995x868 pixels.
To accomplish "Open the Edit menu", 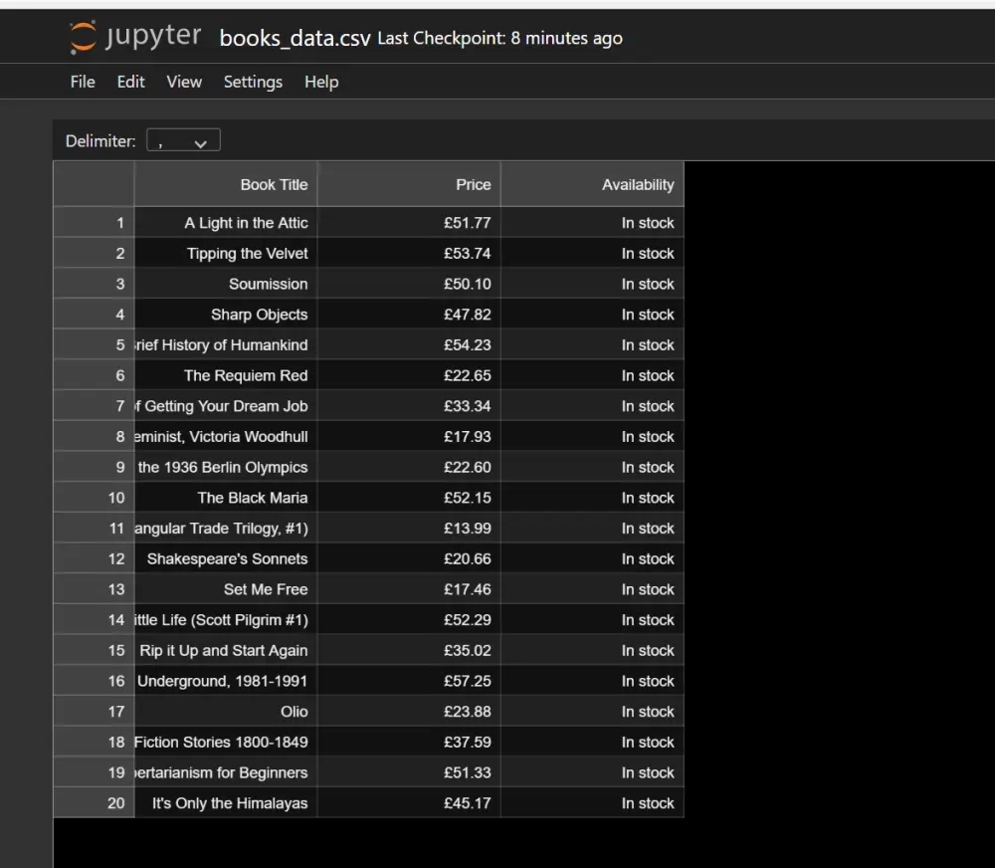I will click(x=130, y=82).
